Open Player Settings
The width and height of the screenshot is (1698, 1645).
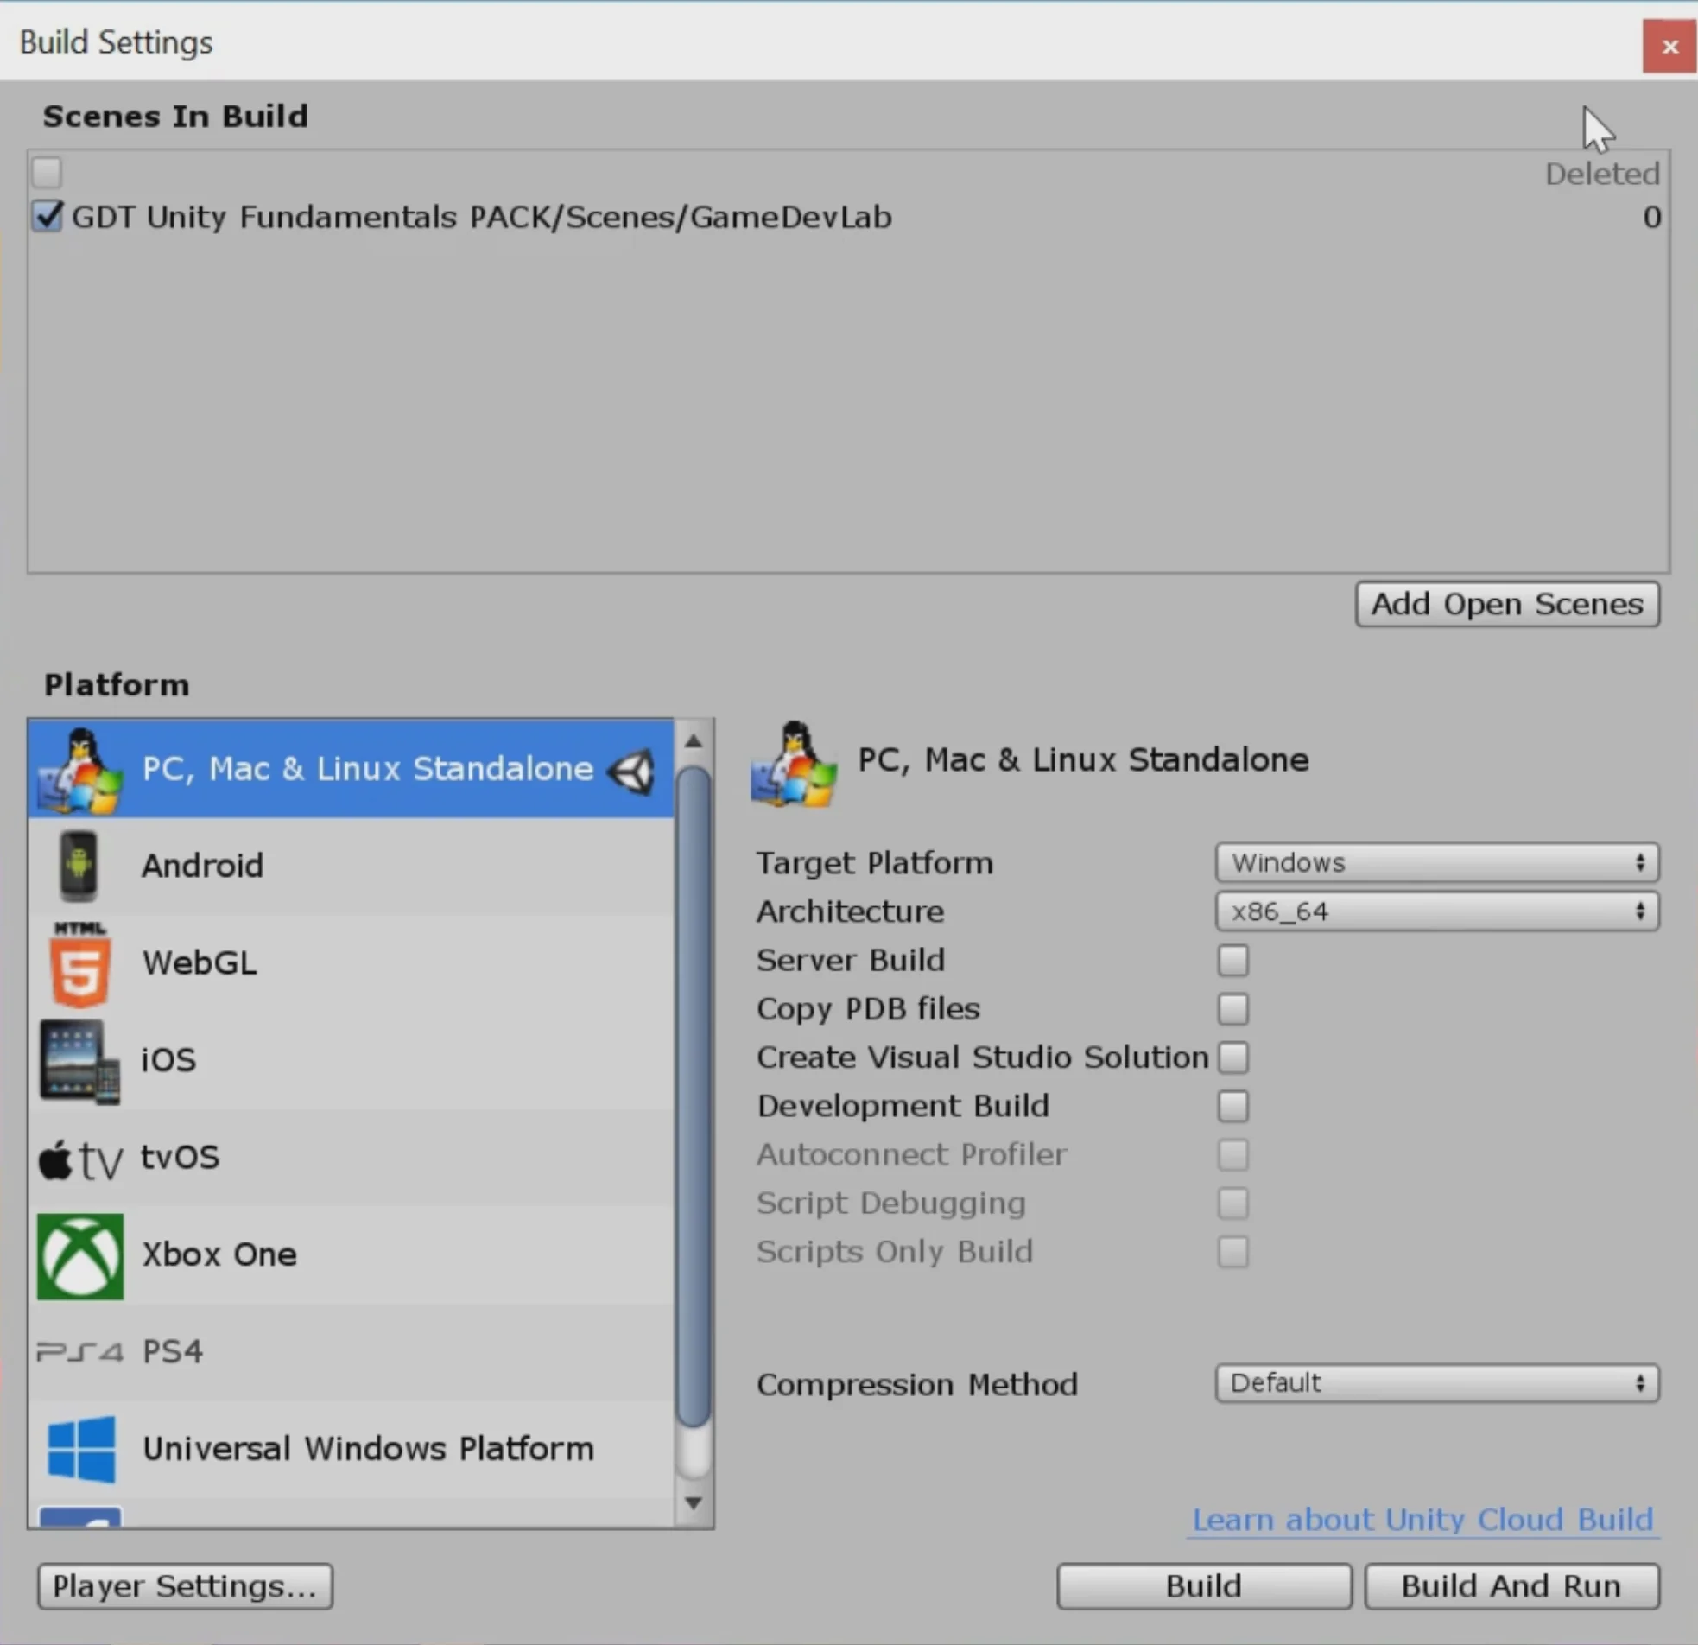point(186,1587)
